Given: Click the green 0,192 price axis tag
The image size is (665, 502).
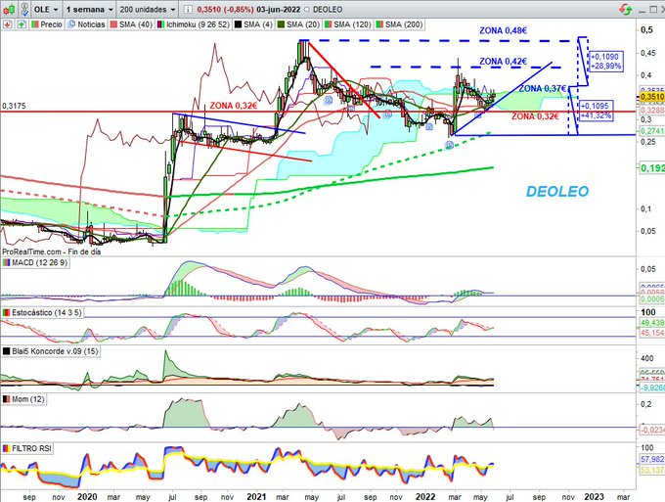Looking at the screenshot, I should pyautogui.click(x=652, y=168).
